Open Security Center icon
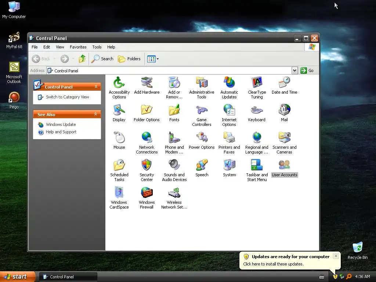376x282 pixels. pyautogui.click(x=147, y=170)
